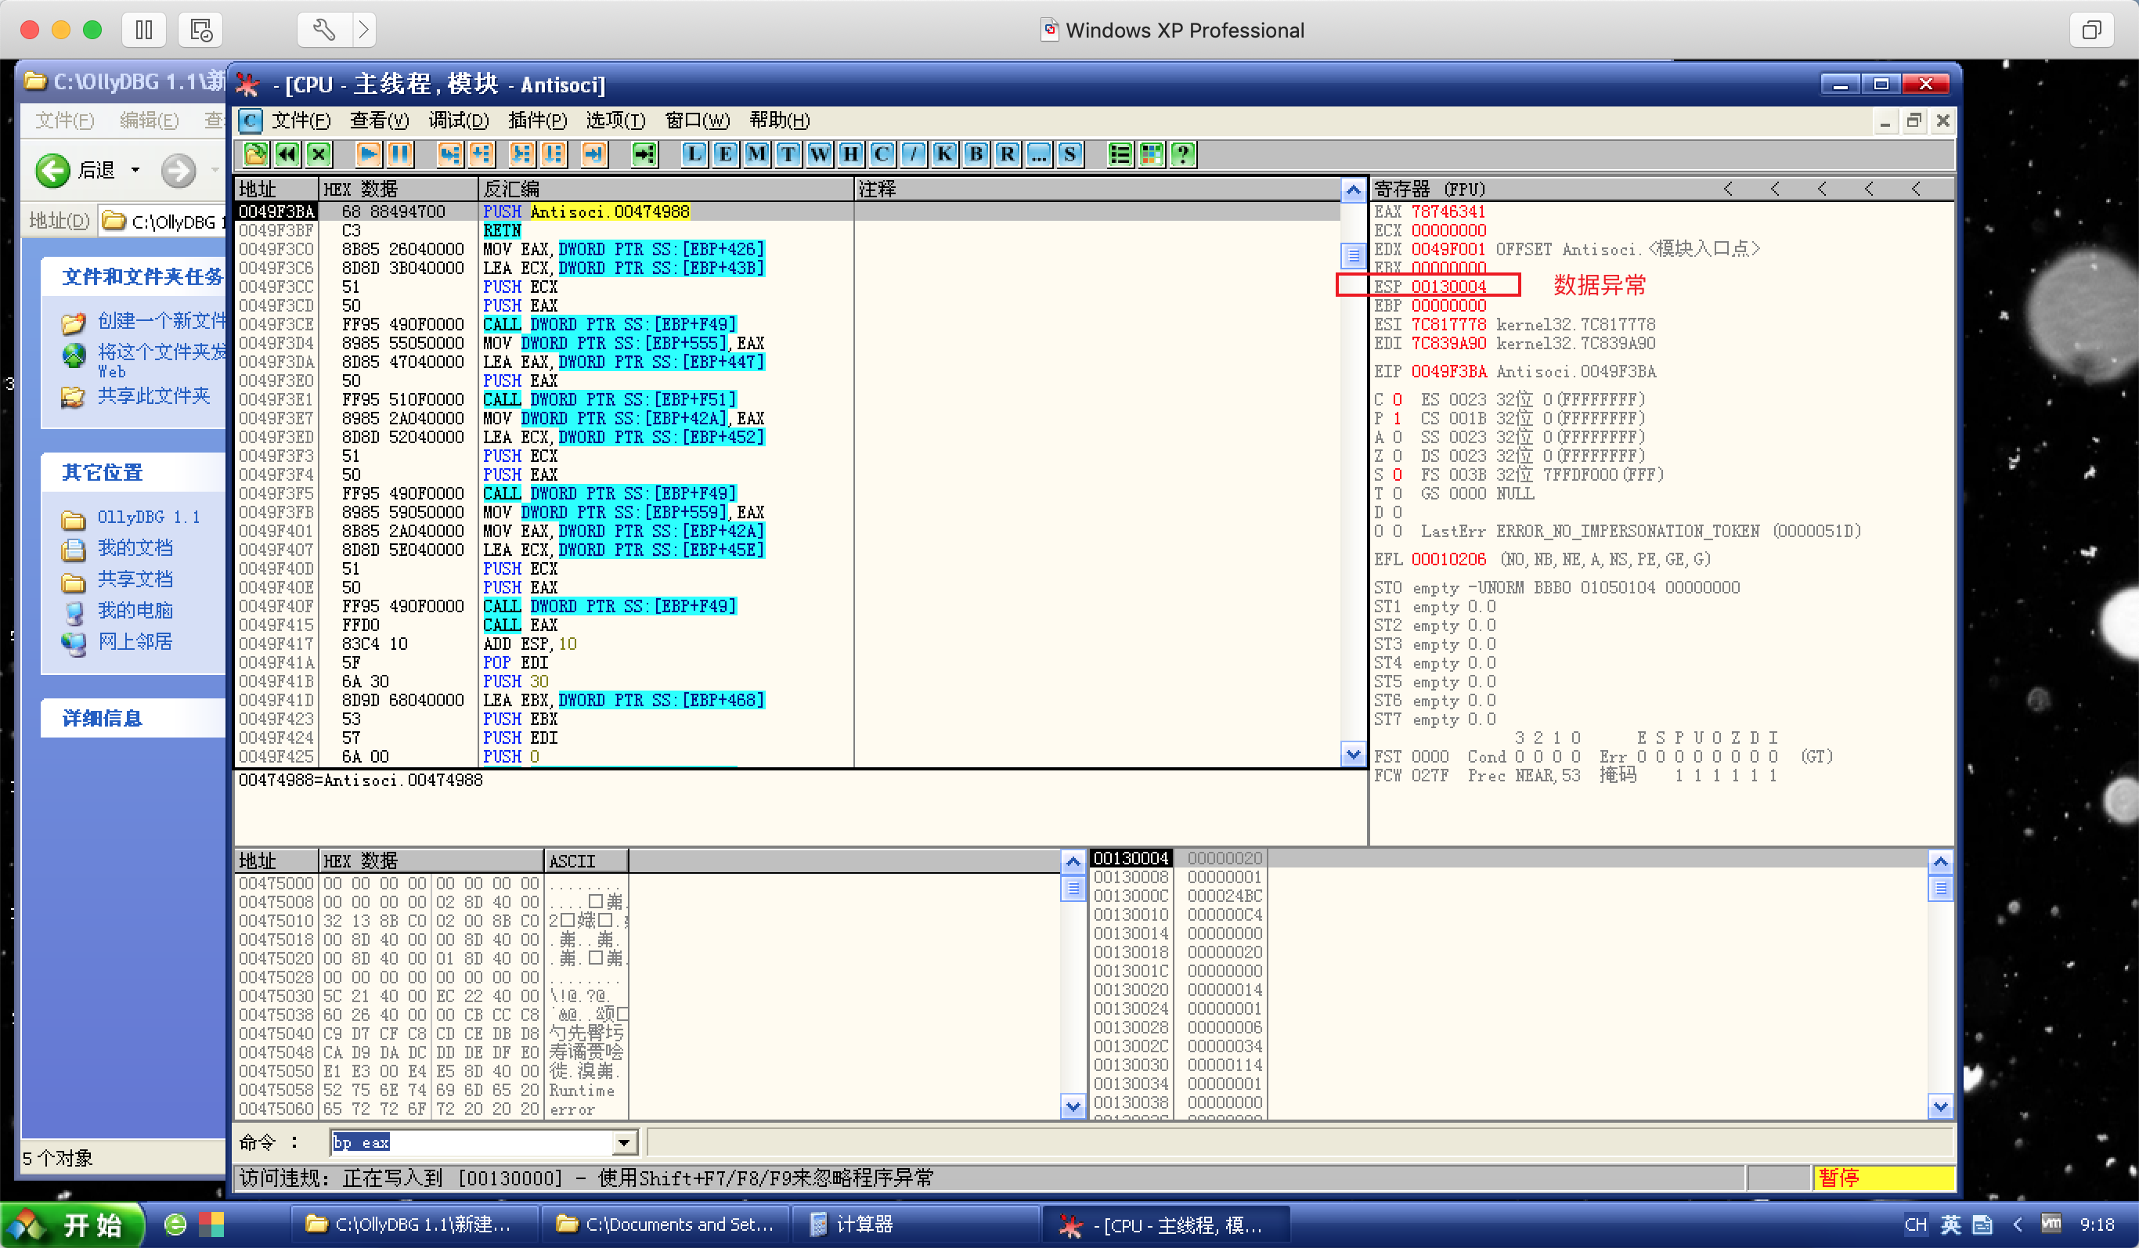Toggle the Z zero flag value
The height and width of the screenshot is (1248, 2139).
[1397, 456]
